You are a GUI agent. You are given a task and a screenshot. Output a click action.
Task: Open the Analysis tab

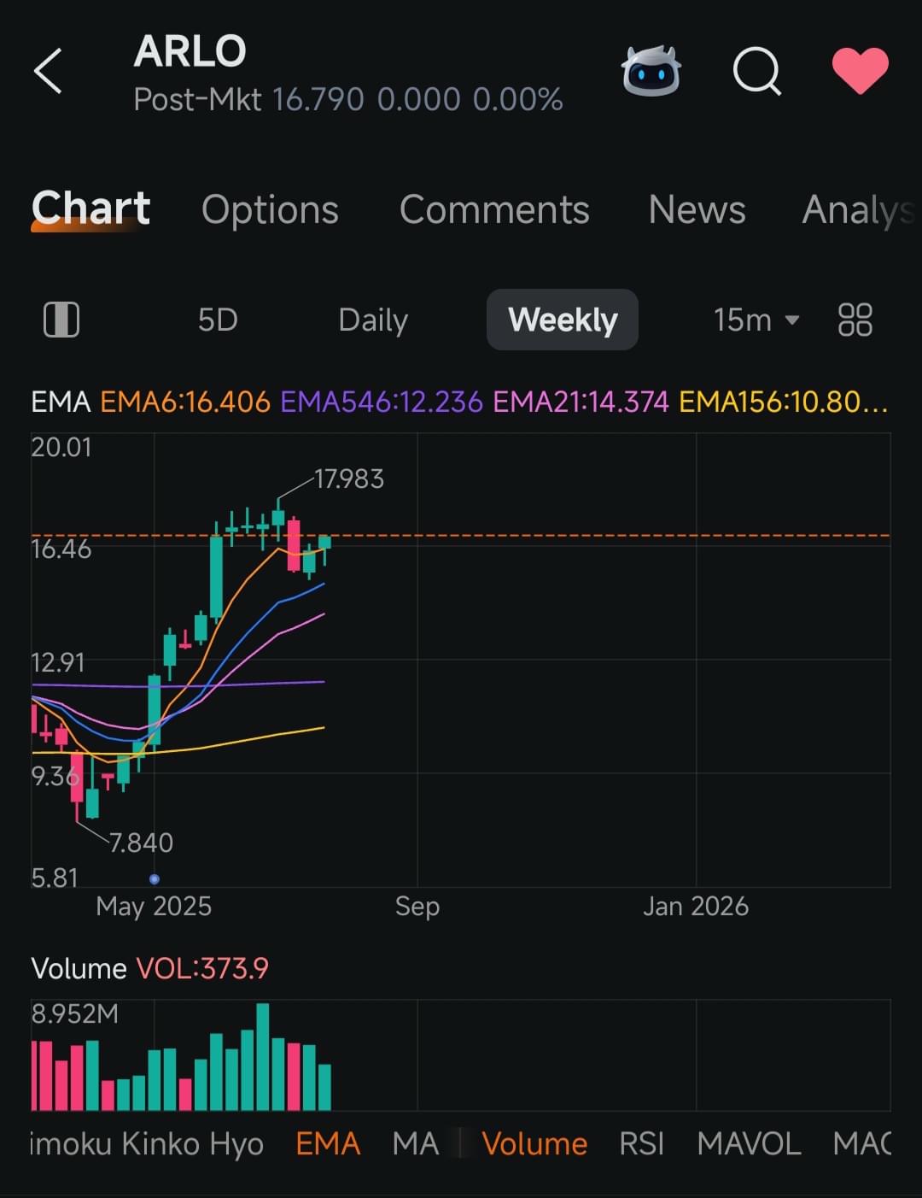(x=859, y=209)
